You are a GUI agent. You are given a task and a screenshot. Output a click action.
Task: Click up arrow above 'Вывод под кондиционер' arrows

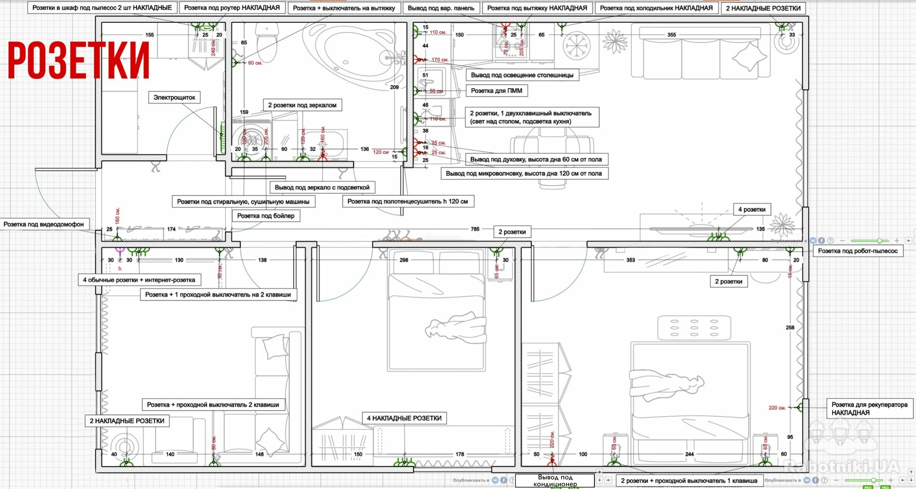tap(600, 472)
